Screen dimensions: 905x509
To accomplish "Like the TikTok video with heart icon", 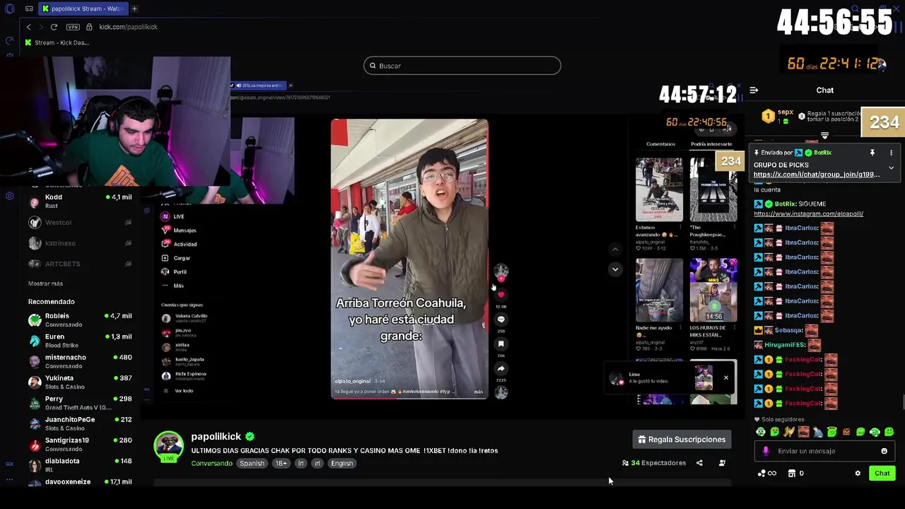I will (501, 295).
